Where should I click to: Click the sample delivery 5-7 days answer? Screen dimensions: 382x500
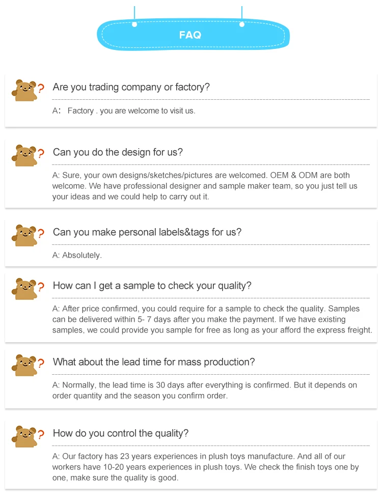point(212,319)
